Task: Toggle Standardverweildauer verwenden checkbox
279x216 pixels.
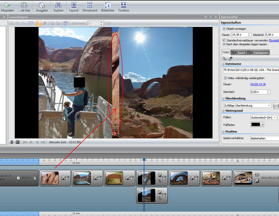Action: [224, 40]
